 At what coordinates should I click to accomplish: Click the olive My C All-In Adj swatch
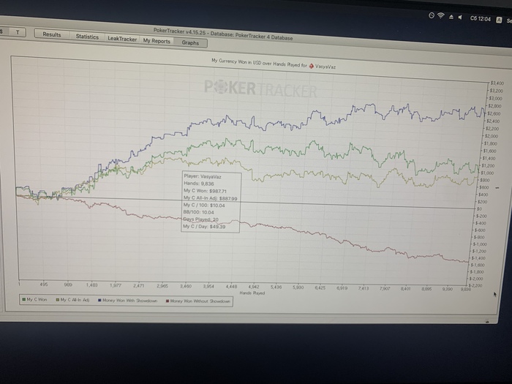tap(58, 299)
